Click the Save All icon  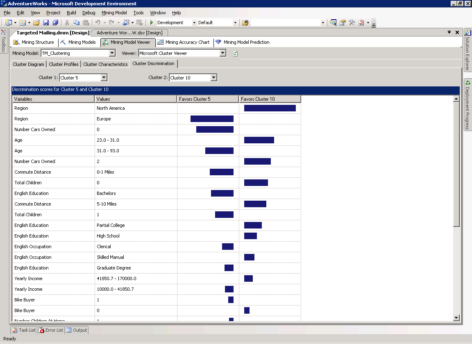(x=55, y=23)
